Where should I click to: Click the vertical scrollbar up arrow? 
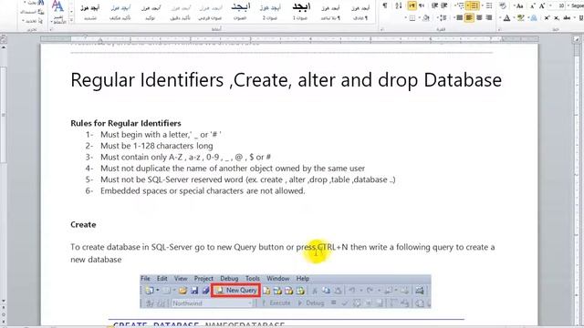pyautogui.click(x=4, y=47)
